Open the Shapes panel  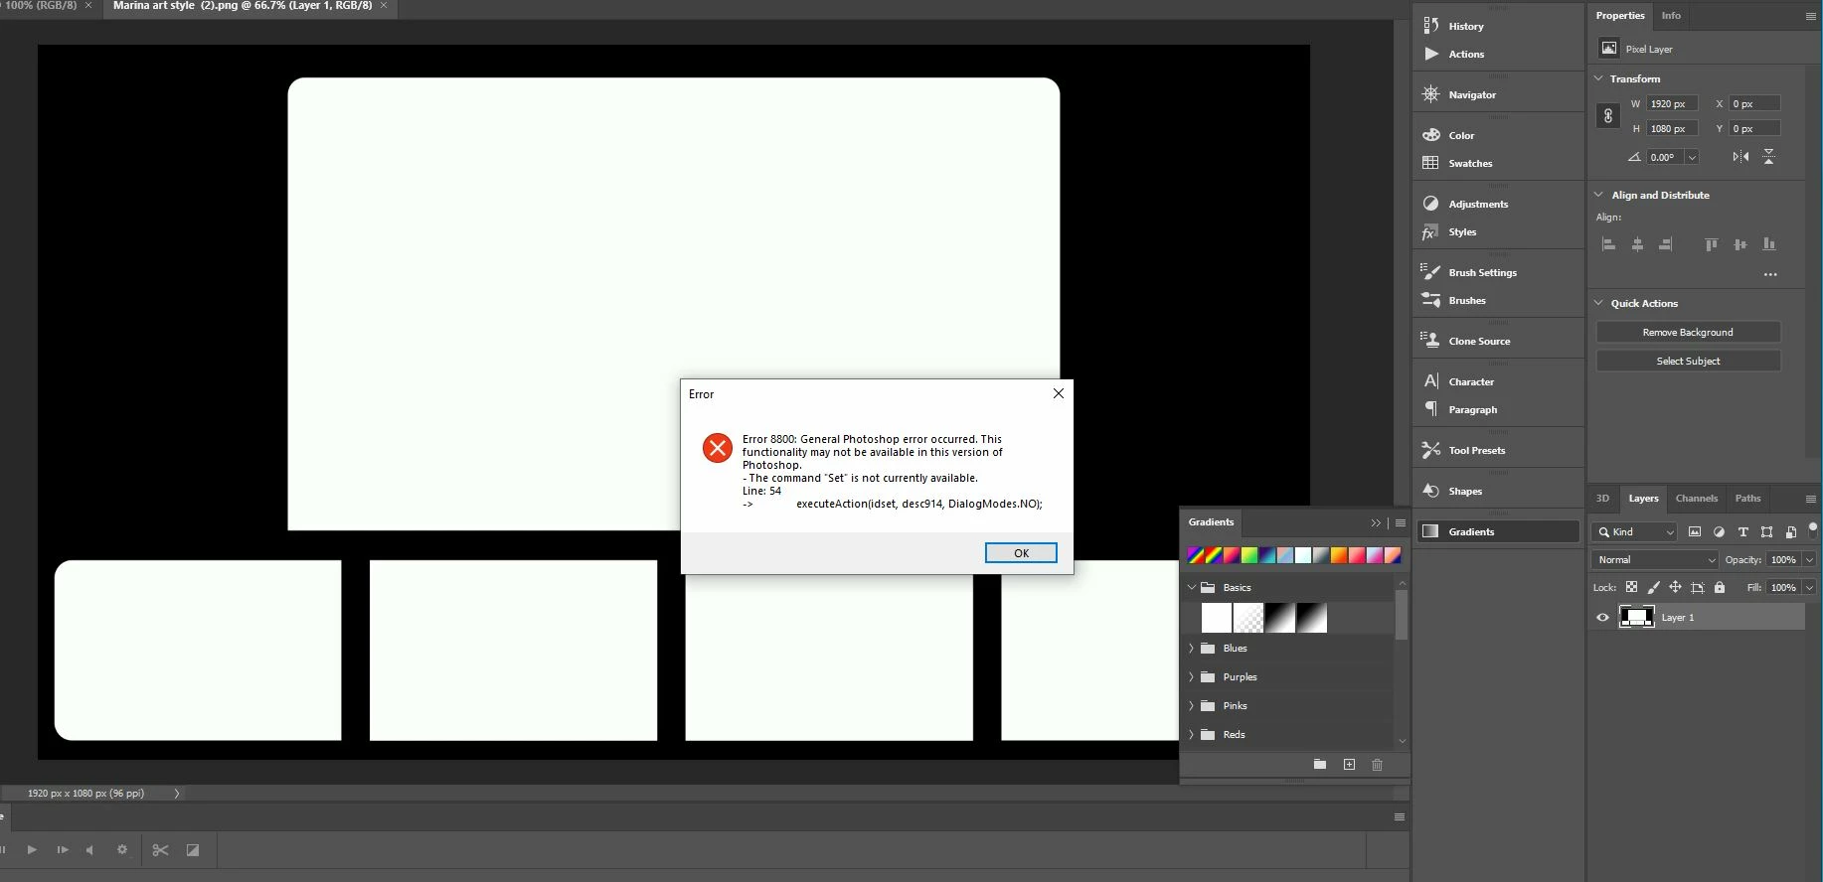[x=1465, y=491]
